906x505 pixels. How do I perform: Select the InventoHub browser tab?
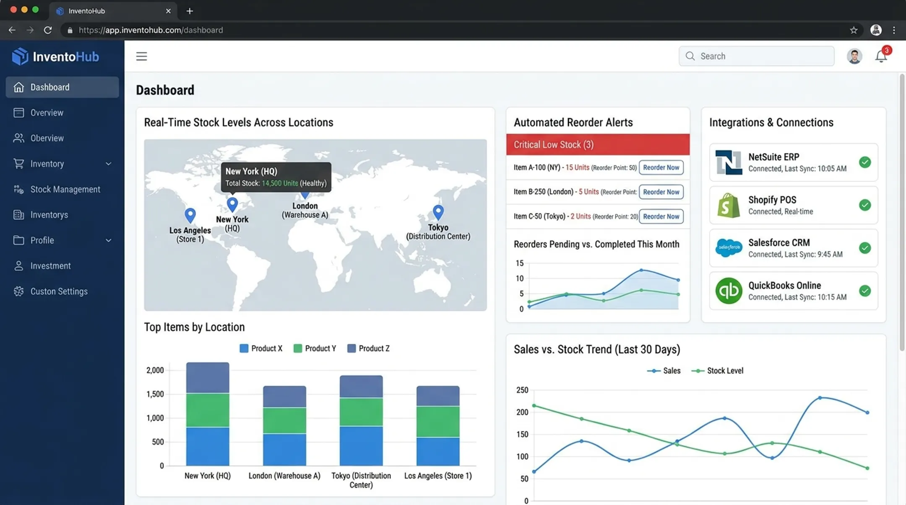coord(112,11)
